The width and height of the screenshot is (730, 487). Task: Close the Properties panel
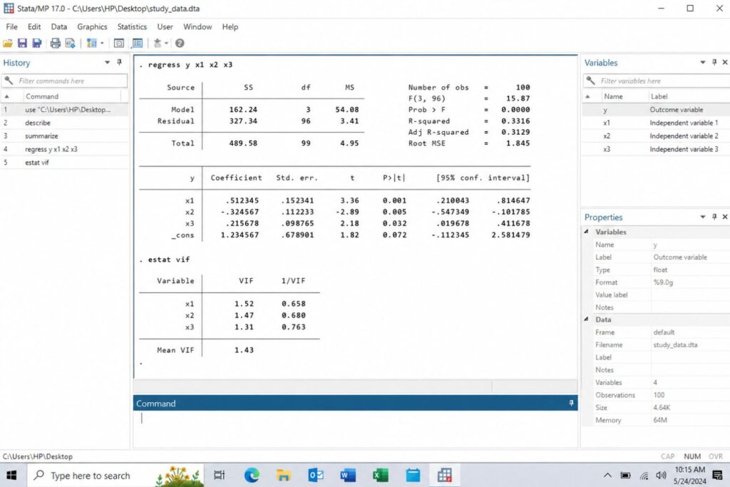[x=725, y=217]
